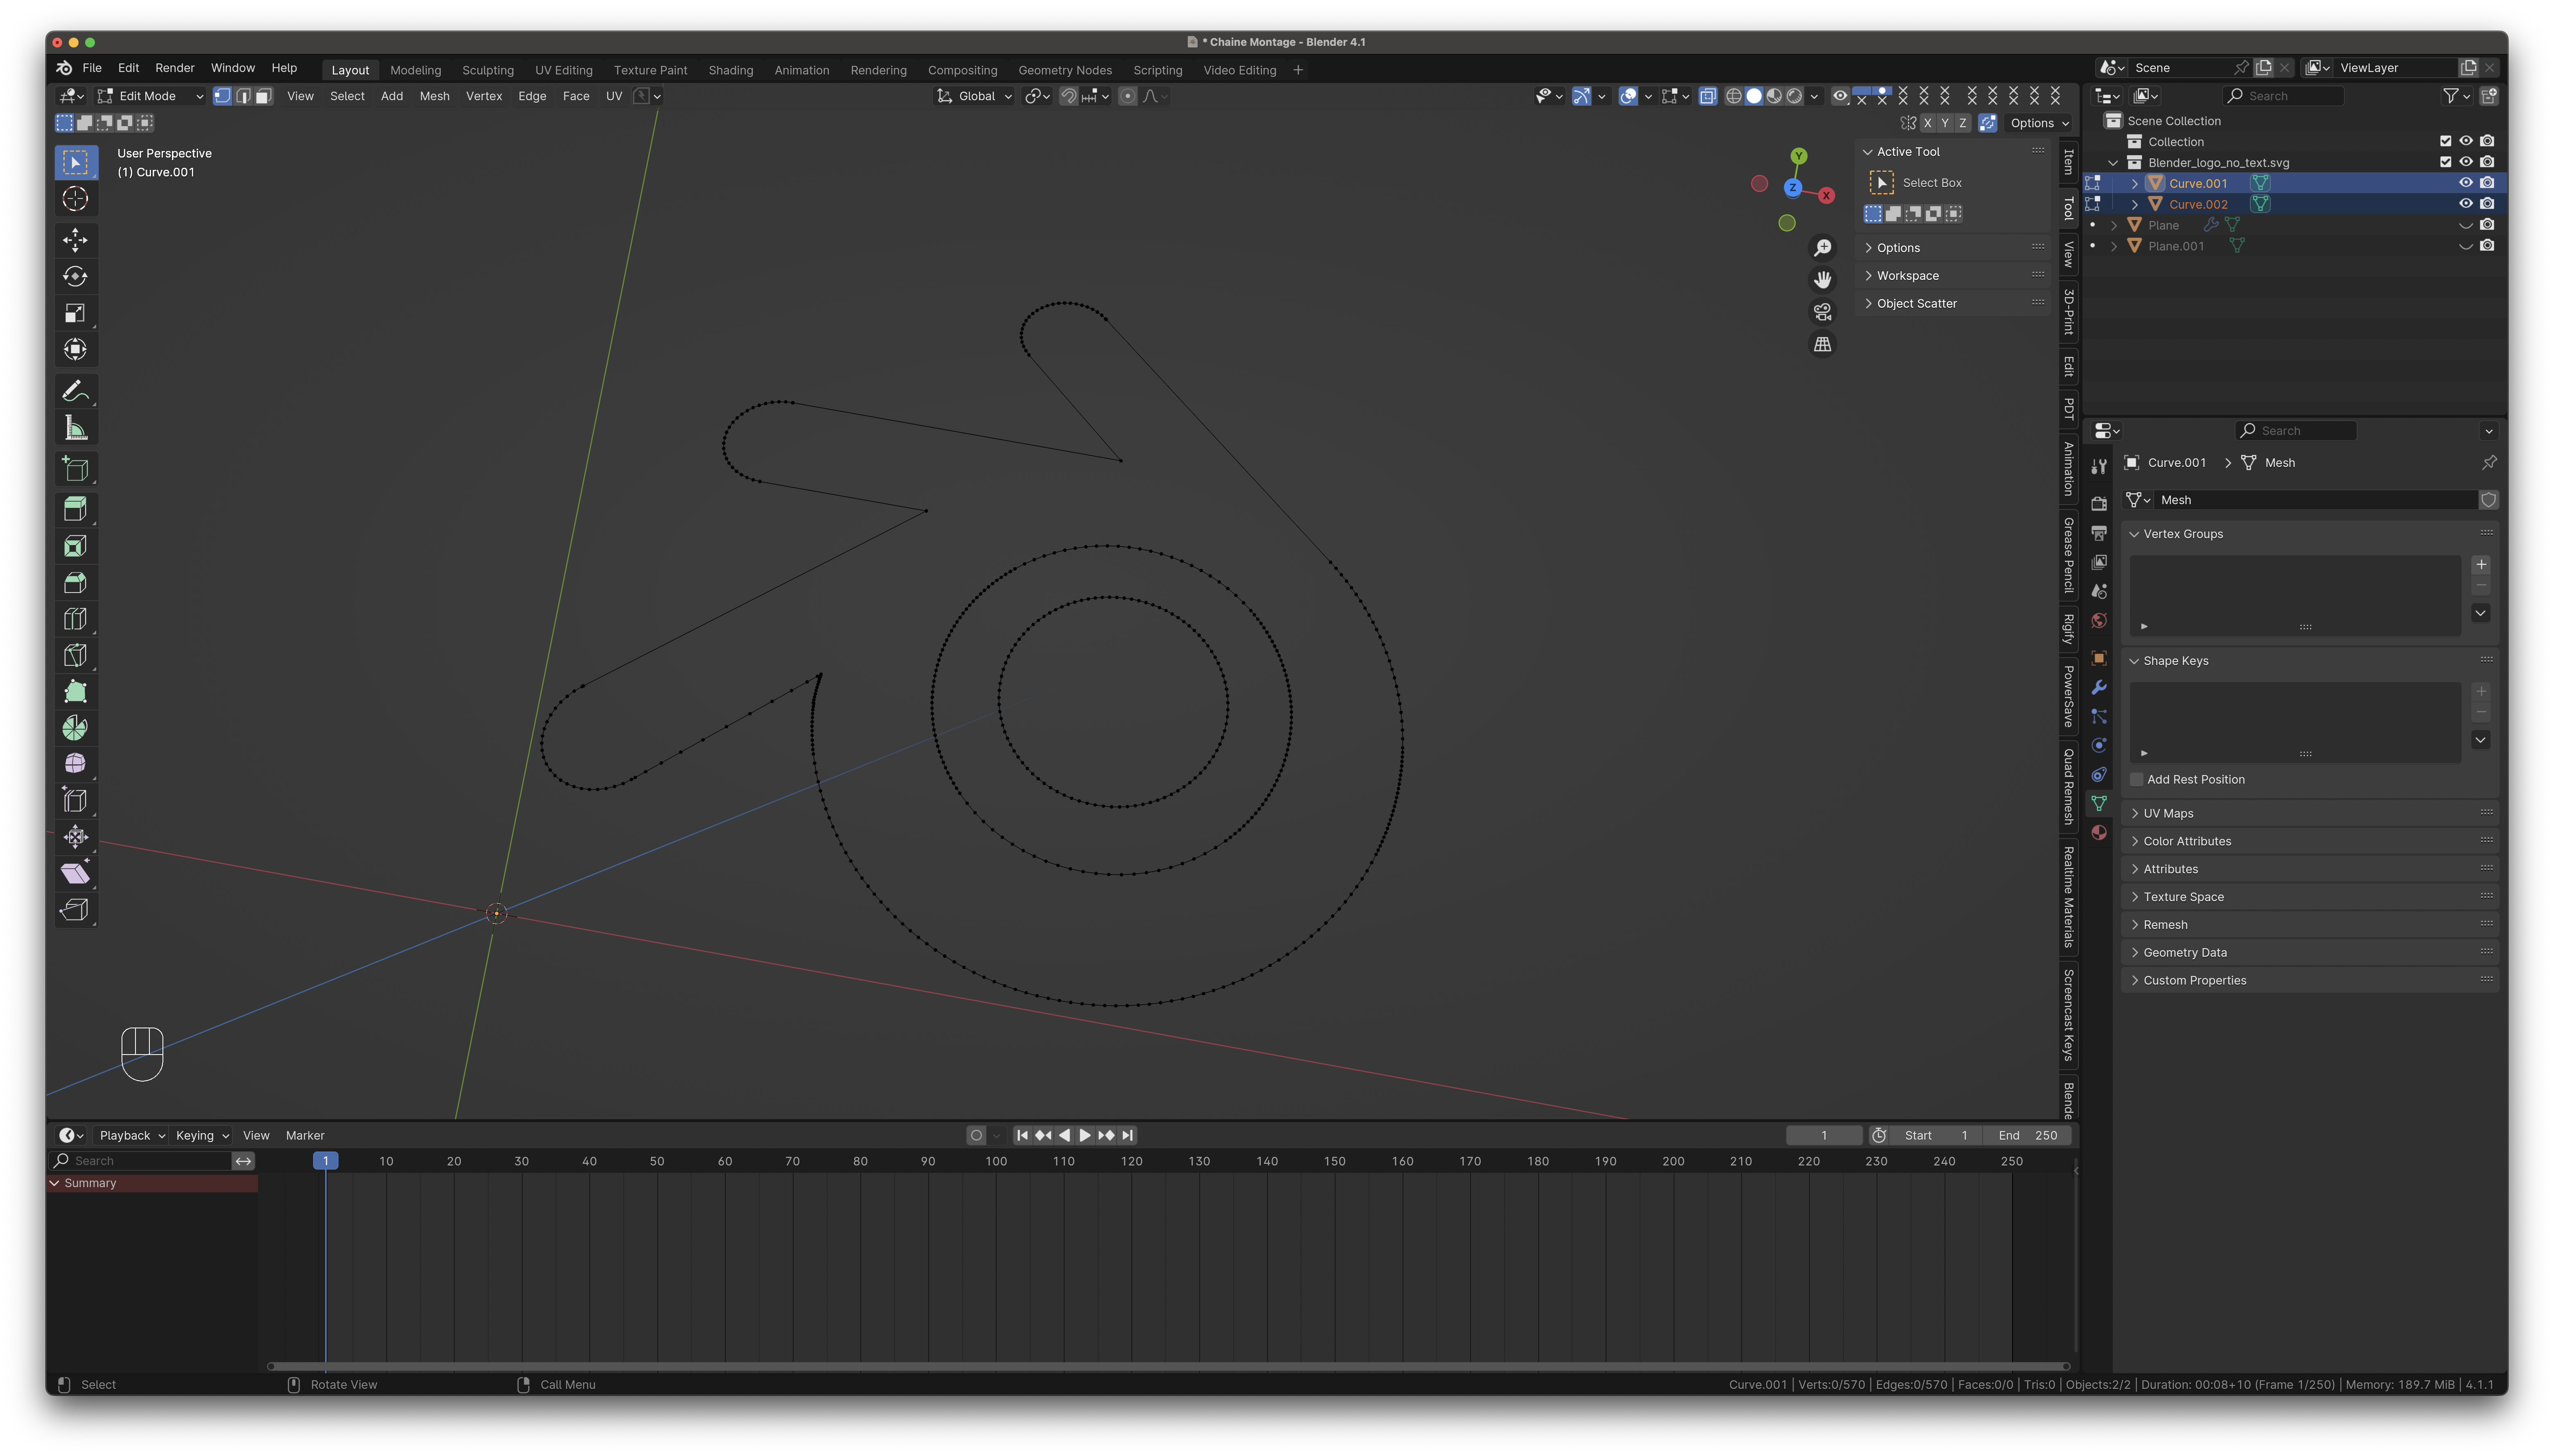Toggle the Collection exclude checkbox

coord(2446,141)
